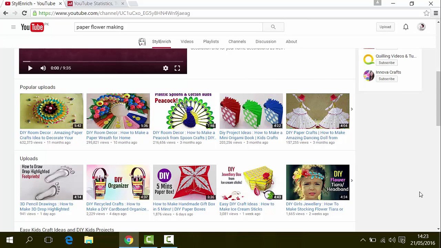Open Mini Origami Book video thumbnail

251,111
